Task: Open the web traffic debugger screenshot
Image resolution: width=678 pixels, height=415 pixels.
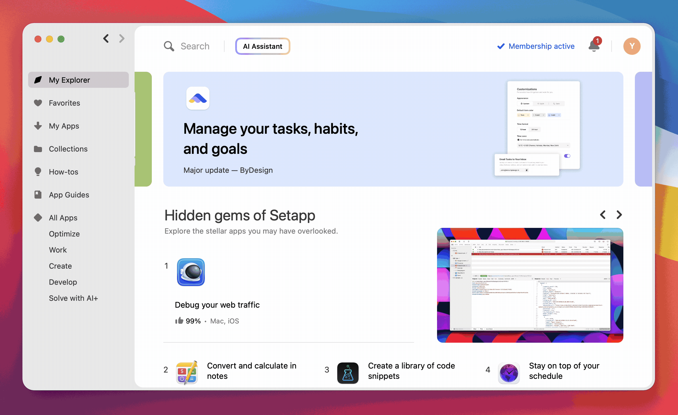Action: click(x=530, y=285)
